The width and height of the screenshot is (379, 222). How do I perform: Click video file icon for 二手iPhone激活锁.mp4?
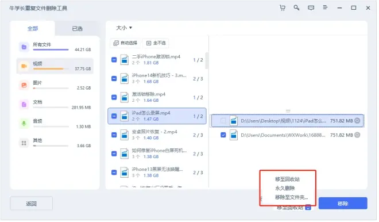click(x=125, y=60)
